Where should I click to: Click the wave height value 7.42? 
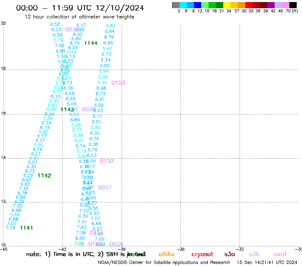click(x=82, y=227)
